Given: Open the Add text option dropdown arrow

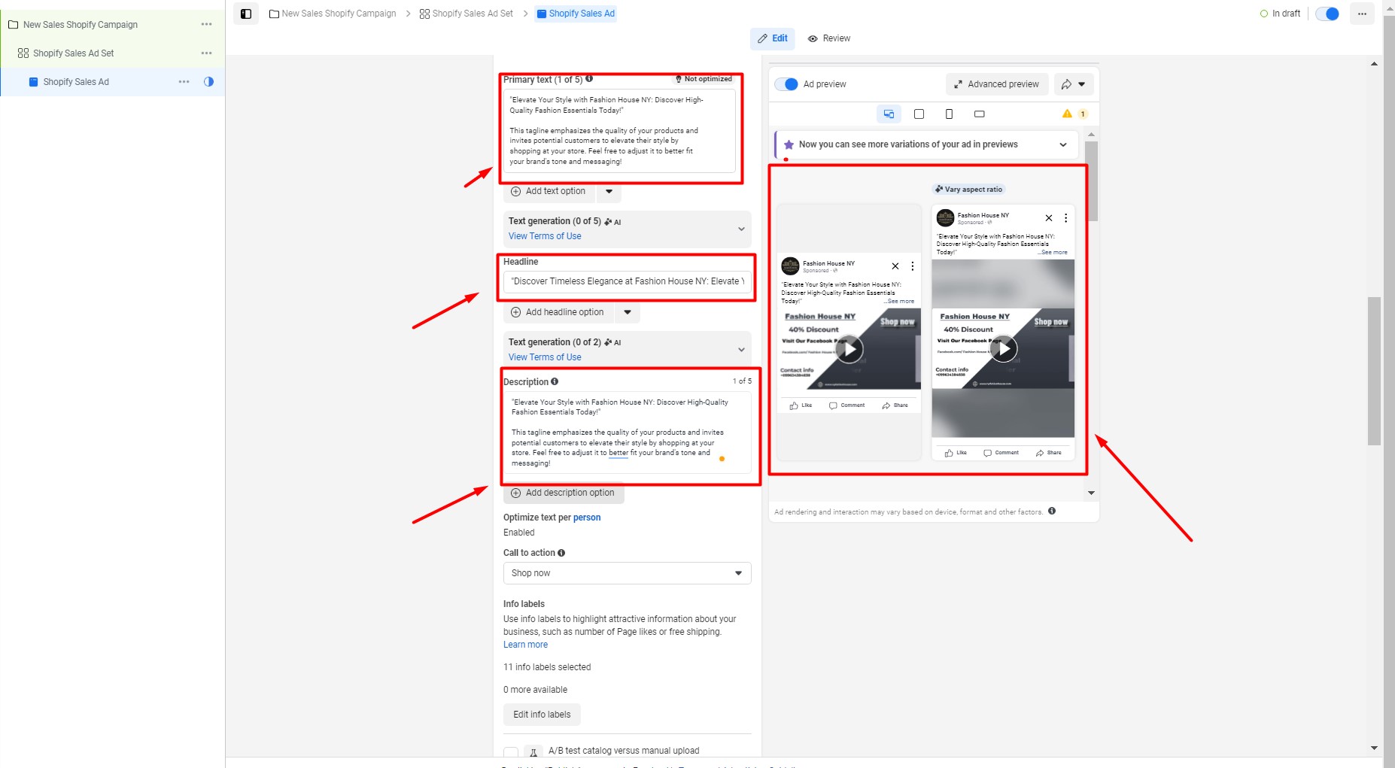Looking at the screenshot, I should [609, 192].
